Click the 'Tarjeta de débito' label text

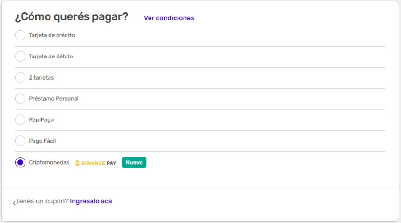tap(51, 56)
